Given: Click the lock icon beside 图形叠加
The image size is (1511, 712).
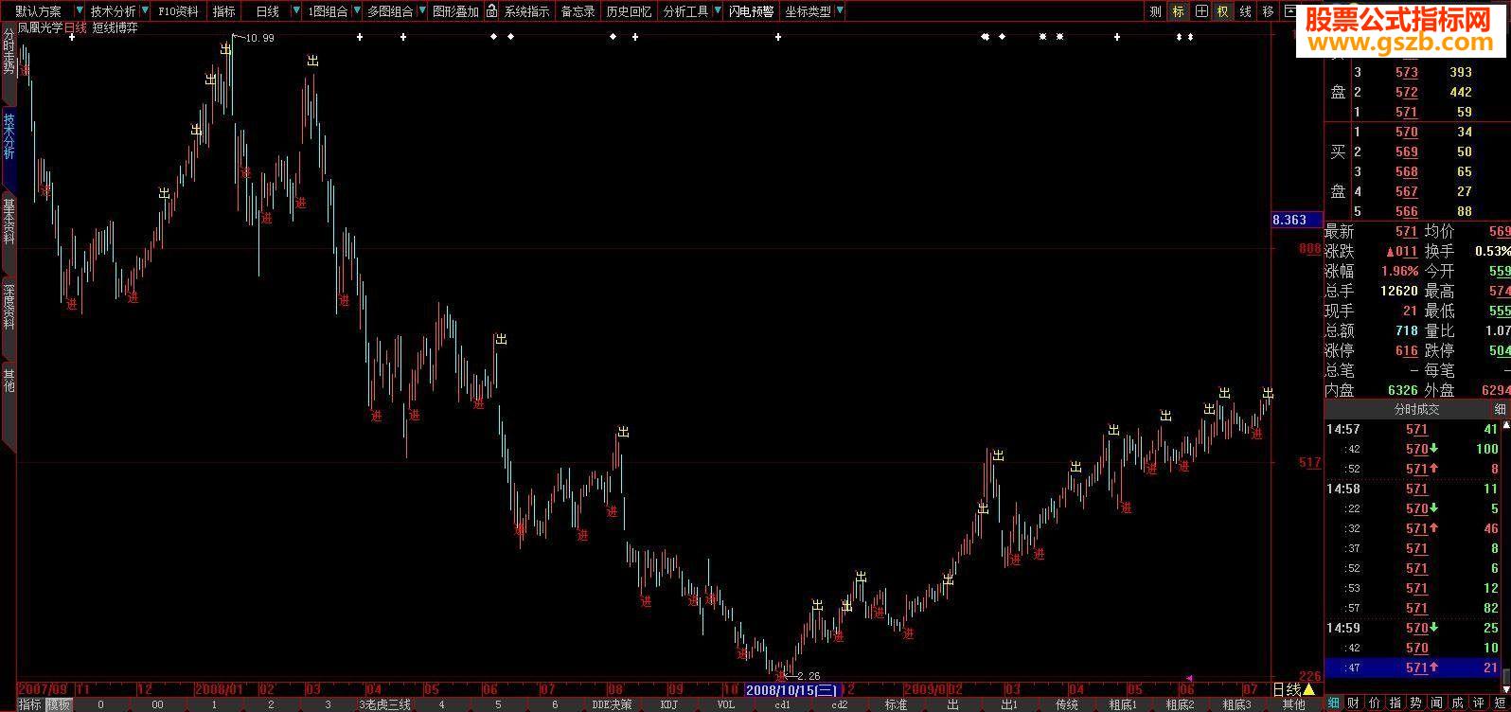Looking at the screenshot, I should point(491,11).
